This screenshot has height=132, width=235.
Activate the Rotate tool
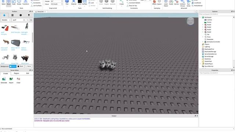(x=19, y=3)
